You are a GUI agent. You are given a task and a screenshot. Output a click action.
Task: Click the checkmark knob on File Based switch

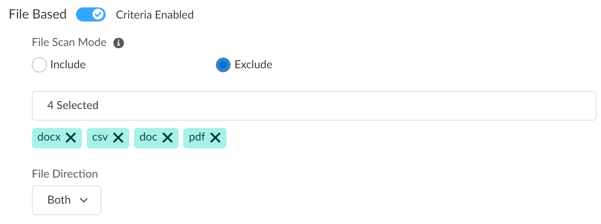pyautogui.click(x=98, y=14)
